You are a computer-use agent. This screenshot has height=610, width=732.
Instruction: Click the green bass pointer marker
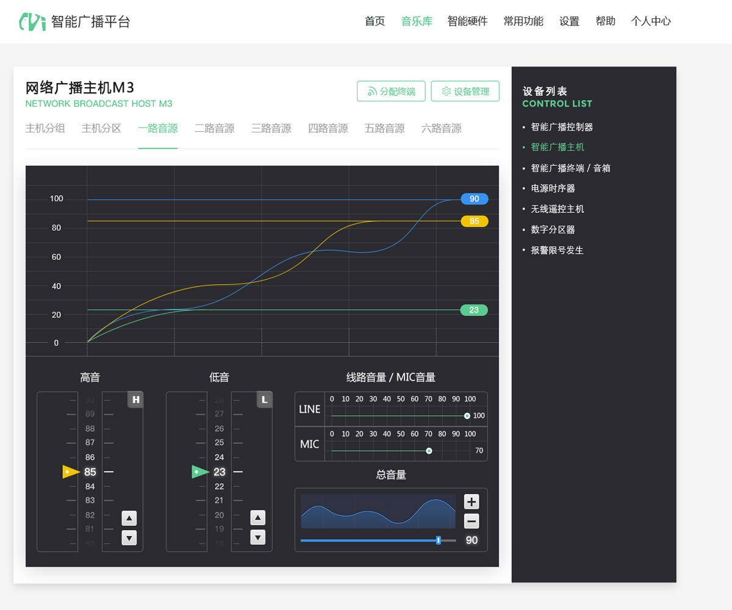201,472
